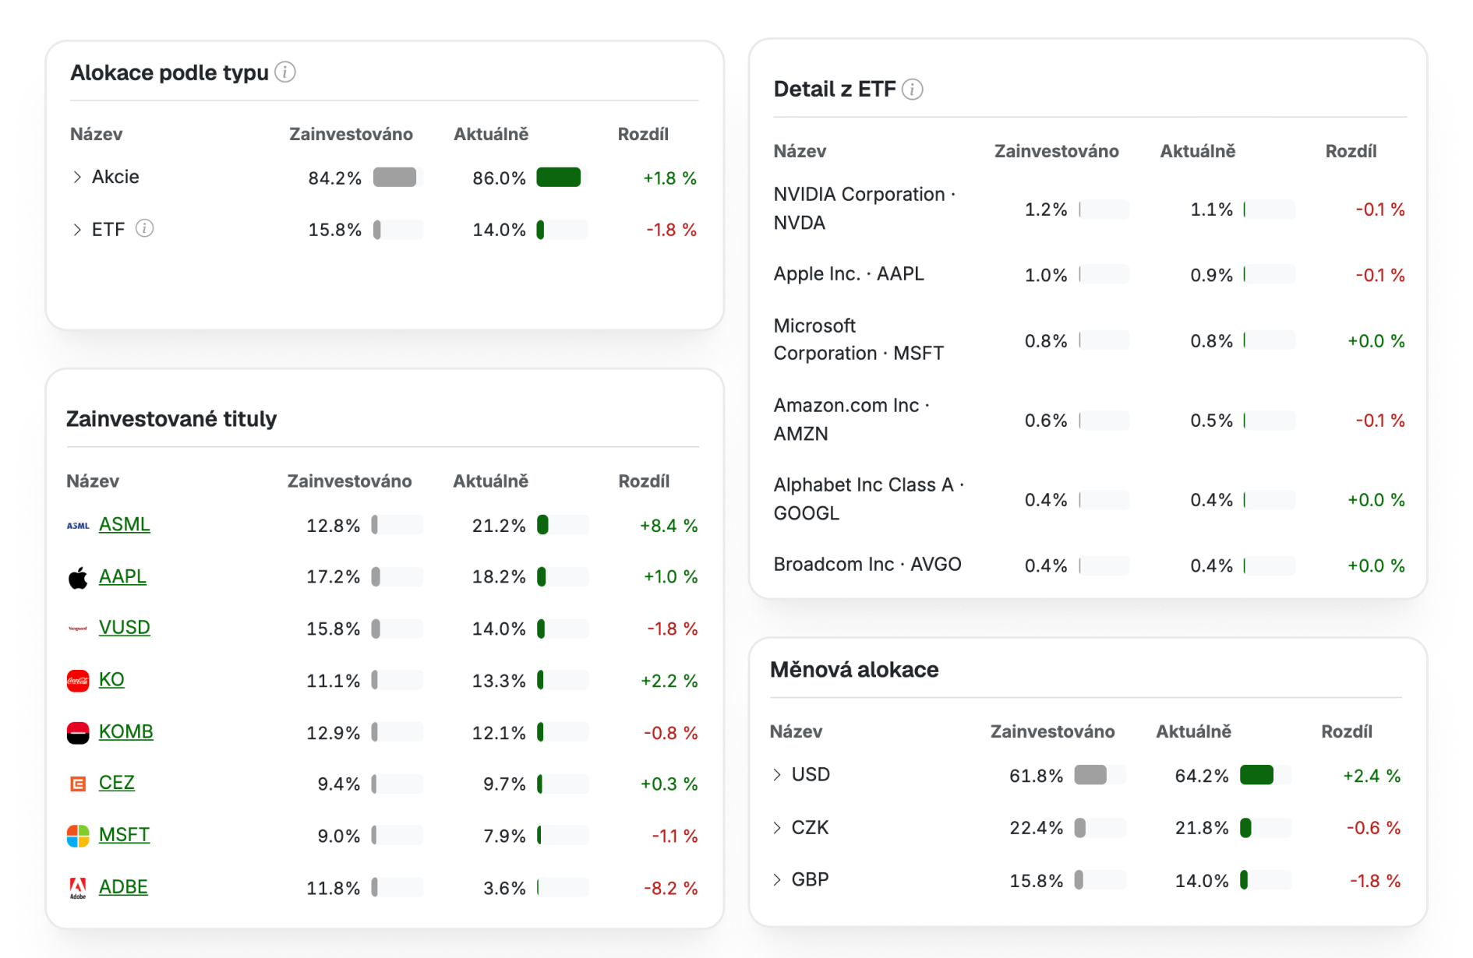Open the AAPL ticker link
This screenshot has height=958, width=1473.
point(122,576)
